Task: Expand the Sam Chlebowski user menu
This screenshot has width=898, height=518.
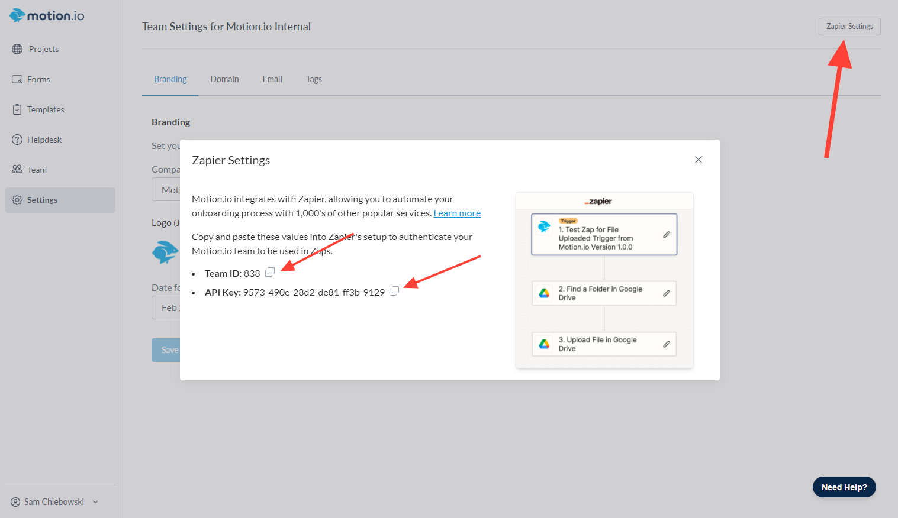Action: [x=54, y=502]
